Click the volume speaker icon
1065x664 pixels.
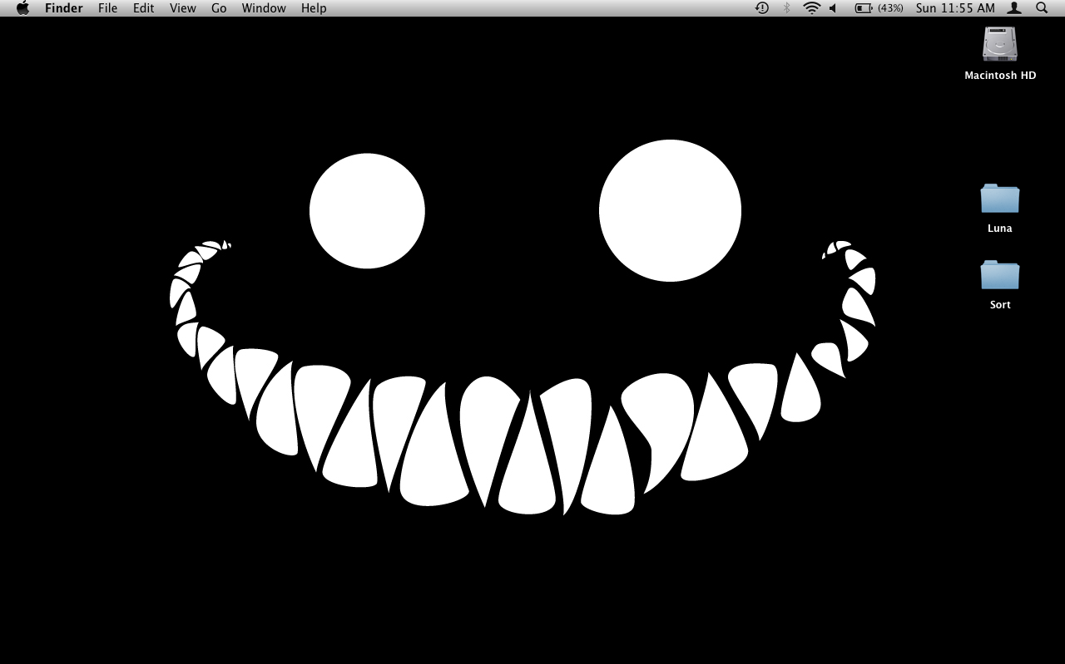[x=833, y=8]
